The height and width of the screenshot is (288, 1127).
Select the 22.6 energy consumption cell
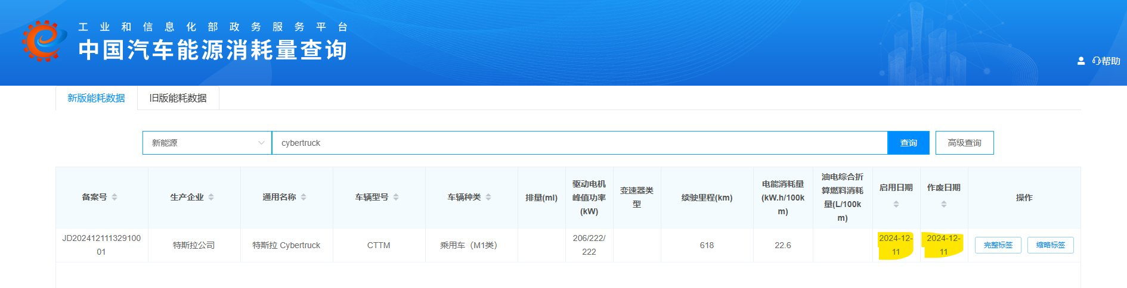[x=782, y=245]
